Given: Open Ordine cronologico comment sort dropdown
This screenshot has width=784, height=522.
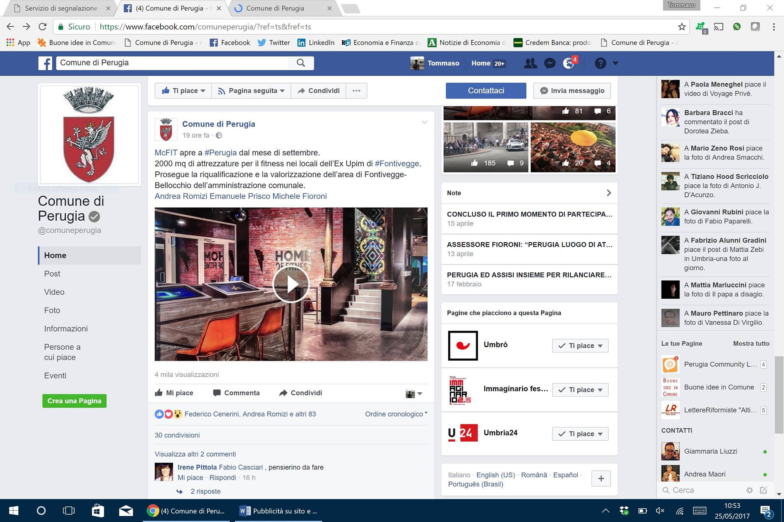Looking at the screenshot, I should pyautogui.click(x=396, y=414).
